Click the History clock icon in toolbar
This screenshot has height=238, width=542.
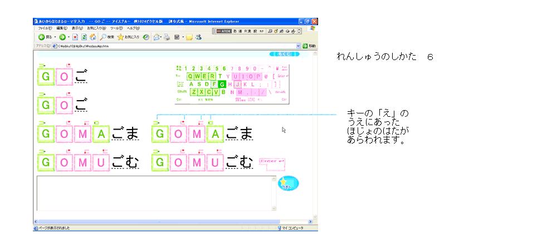pyautogui.click(x=146, y=37)
